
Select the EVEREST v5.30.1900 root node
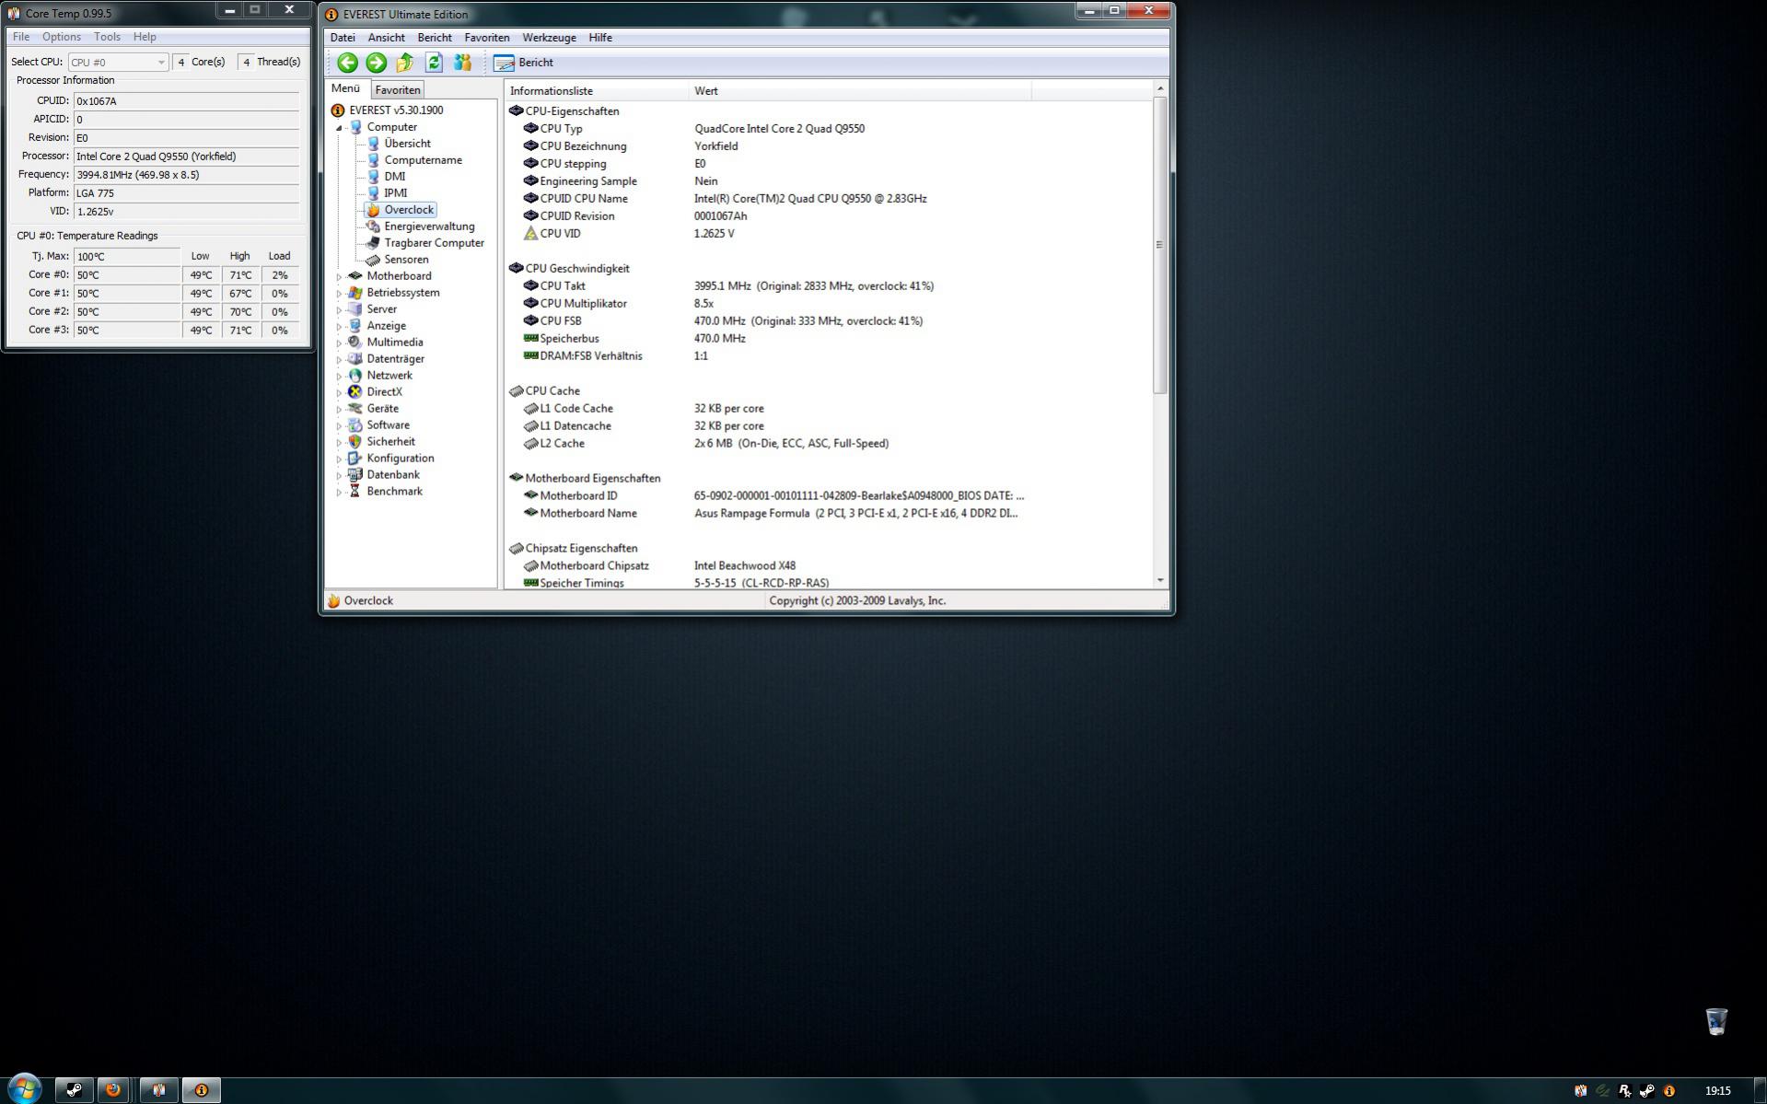tap(396, 110)
